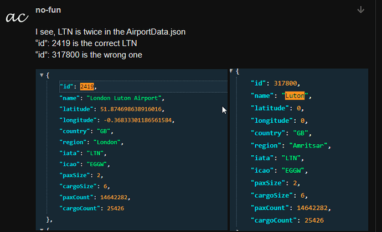Click the region value "Amritsar"
The image size is (382, 232).
(x=308, y=146)
